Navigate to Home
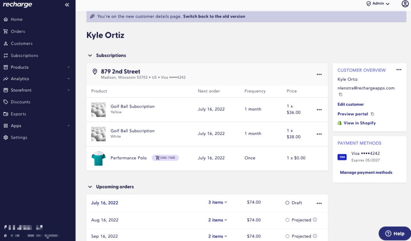 16,19
